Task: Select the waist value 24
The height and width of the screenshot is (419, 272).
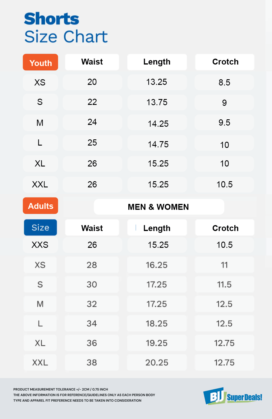Action: tap(92, 122)
